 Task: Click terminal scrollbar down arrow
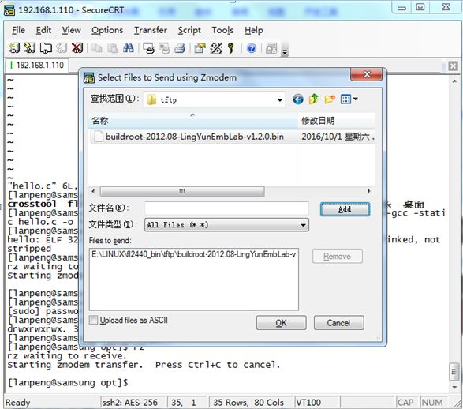[x=454, y=387]
